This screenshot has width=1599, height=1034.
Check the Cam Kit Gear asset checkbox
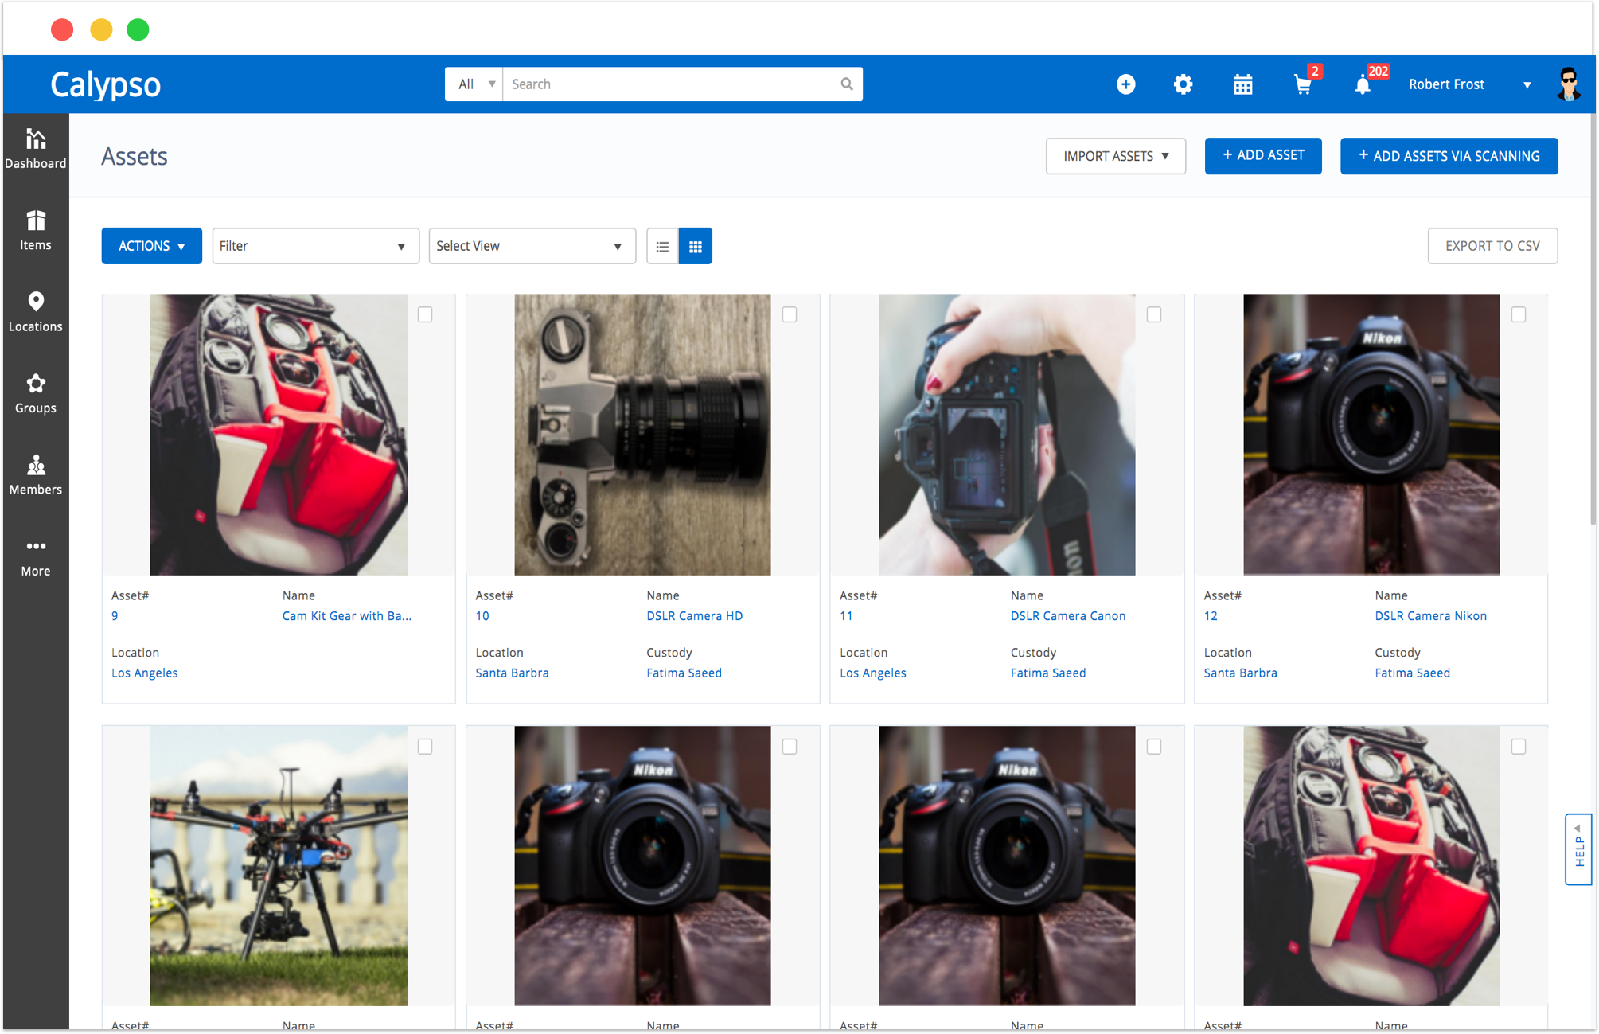(425, 315)
